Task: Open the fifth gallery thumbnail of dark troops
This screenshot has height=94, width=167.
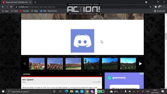Action: 110,64
